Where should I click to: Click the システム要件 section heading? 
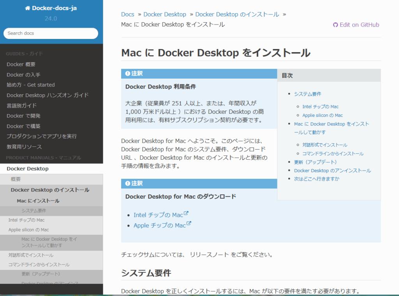(146, 273)
